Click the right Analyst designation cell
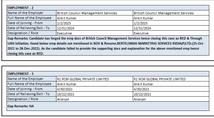The image size is (214, 118). coord(171,99)
